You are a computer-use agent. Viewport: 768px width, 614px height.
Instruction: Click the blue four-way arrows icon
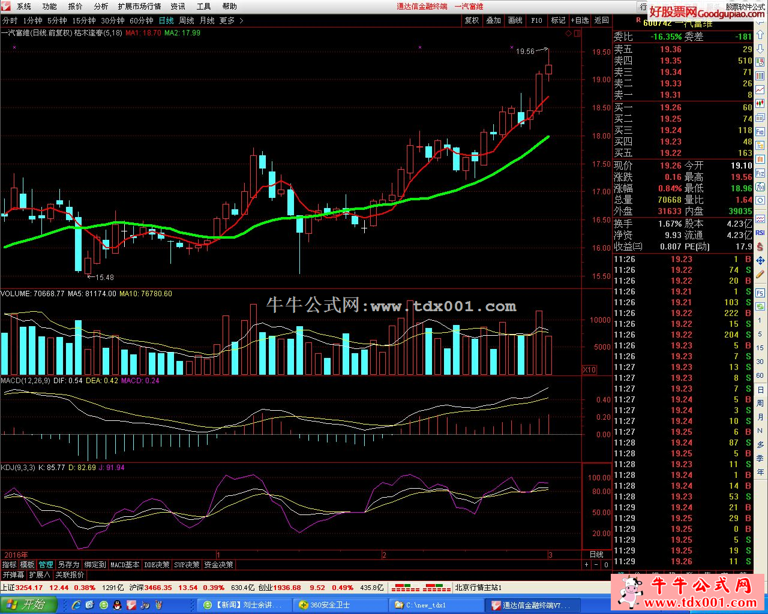tap(760, 260)
